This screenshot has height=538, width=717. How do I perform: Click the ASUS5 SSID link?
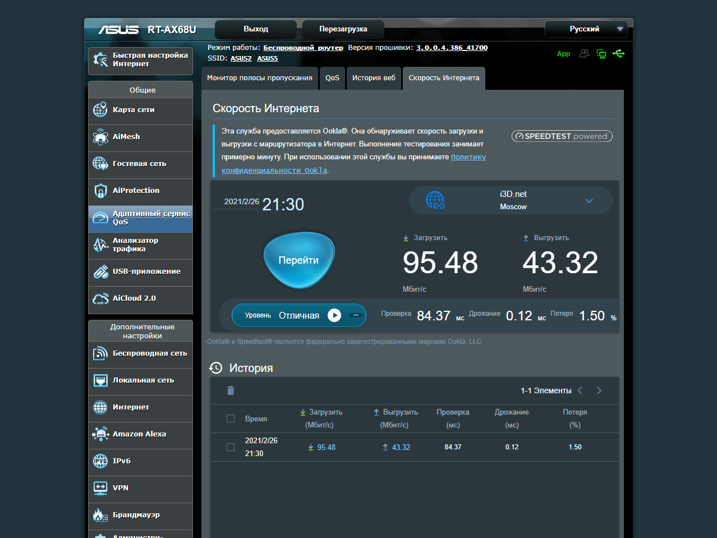point(268,58)
